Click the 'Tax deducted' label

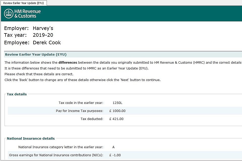coord(92,119)
